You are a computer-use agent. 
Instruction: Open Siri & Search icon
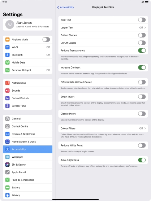pos(8,165)
